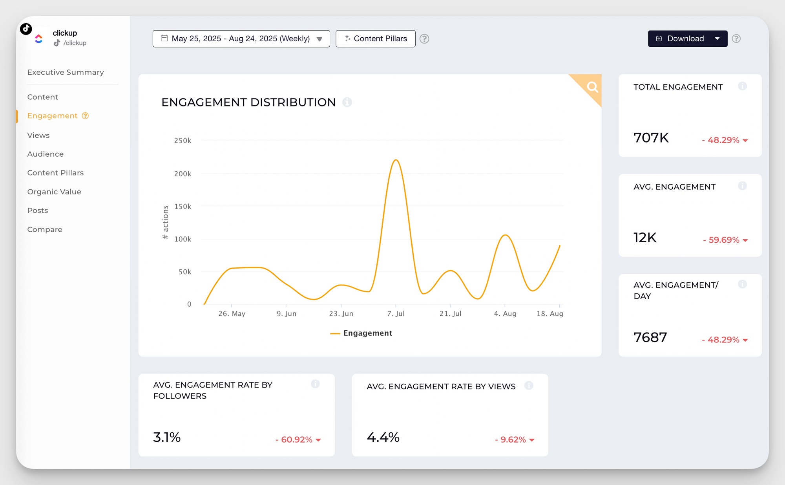Open the date range dropdown

(x=241, y=38)
